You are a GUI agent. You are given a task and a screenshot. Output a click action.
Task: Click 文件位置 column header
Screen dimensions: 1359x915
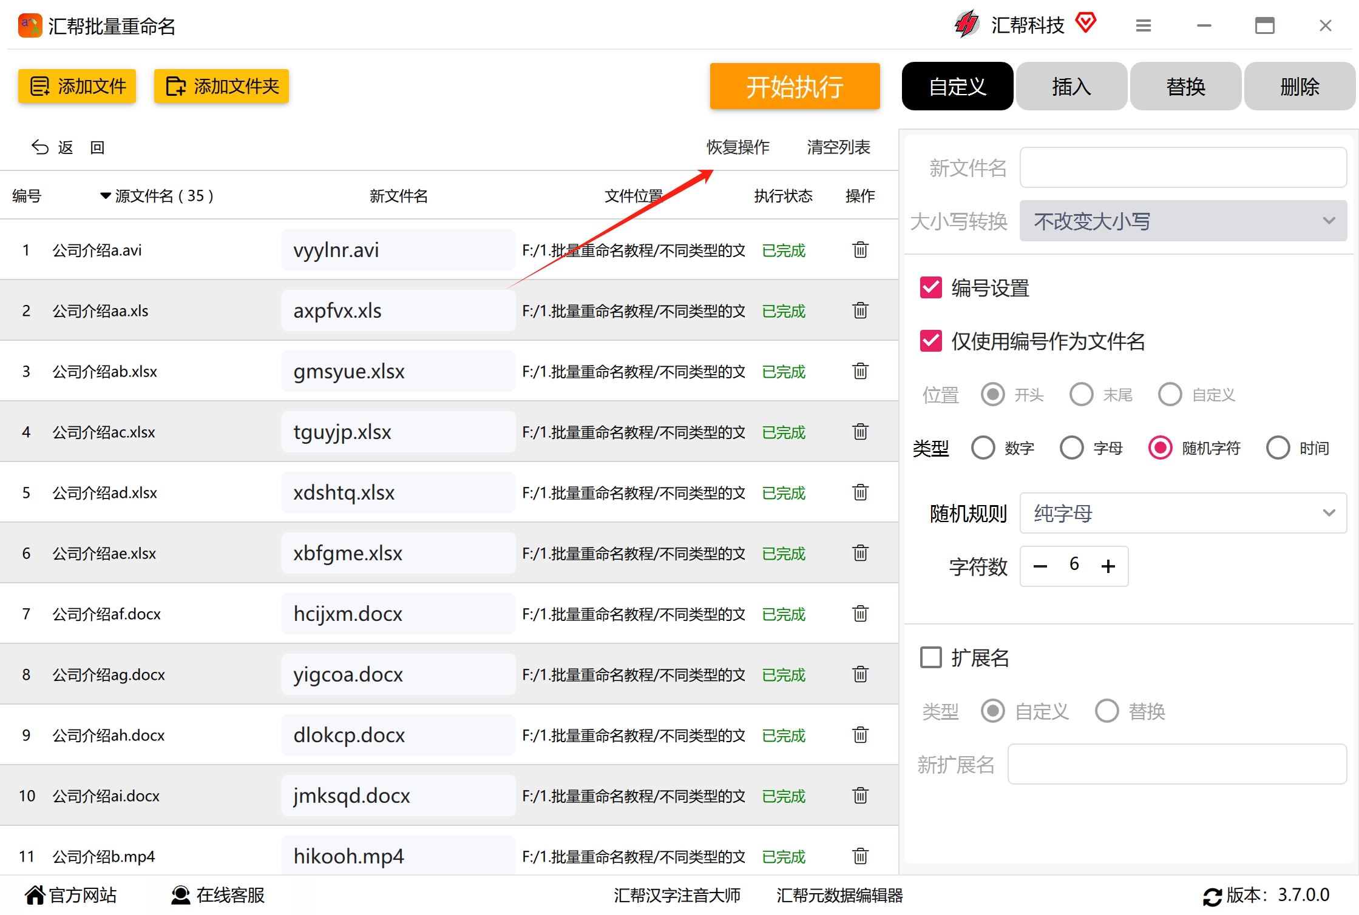coord(634,196)
